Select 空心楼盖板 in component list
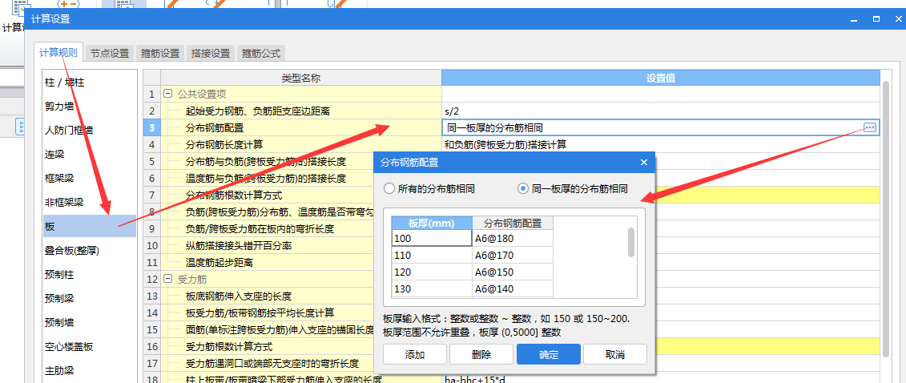Viewport: 906px width, 383px height. tap(90, 347)
